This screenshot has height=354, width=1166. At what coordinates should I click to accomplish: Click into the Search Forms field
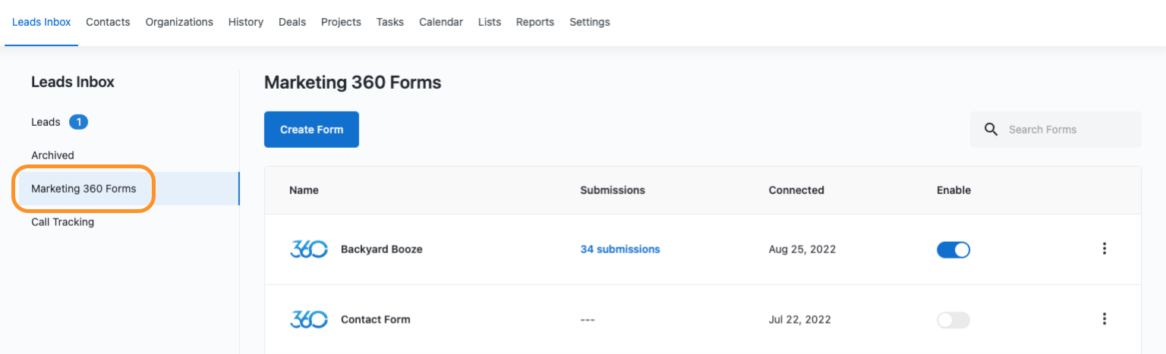(1056, 130)
